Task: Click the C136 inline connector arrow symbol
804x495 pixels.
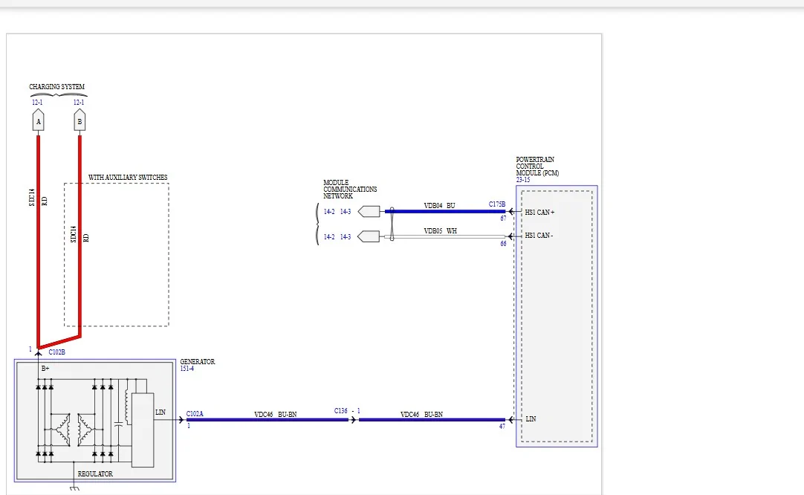Action: 353,420
